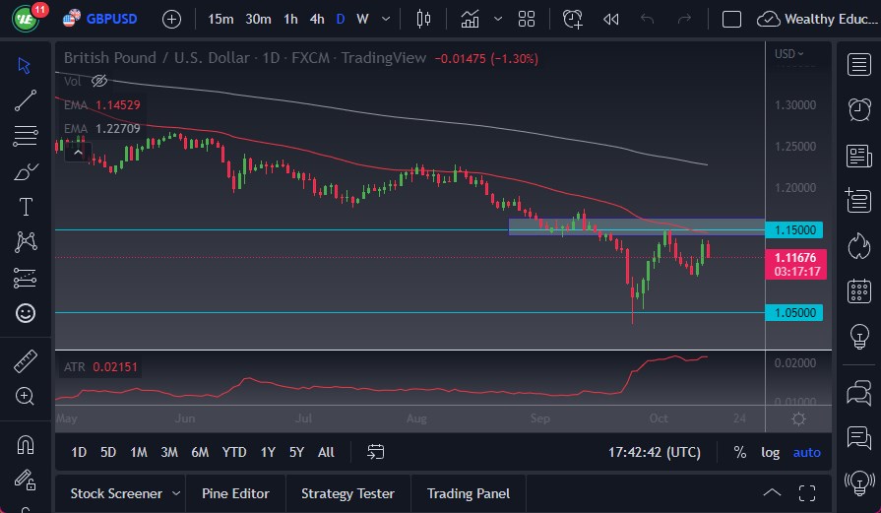Open the USD currency dropdown
Viewport: 881px width, 513px height.
tap(788, 54)
